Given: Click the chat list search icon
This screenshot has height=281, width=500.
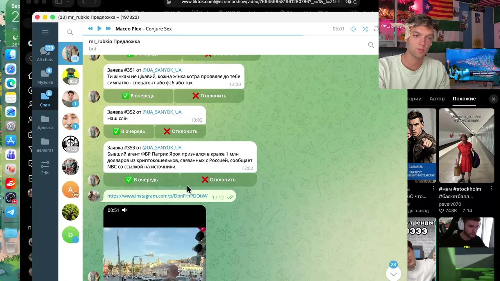Looking at the screenshot, I should [x=70, y=32].
